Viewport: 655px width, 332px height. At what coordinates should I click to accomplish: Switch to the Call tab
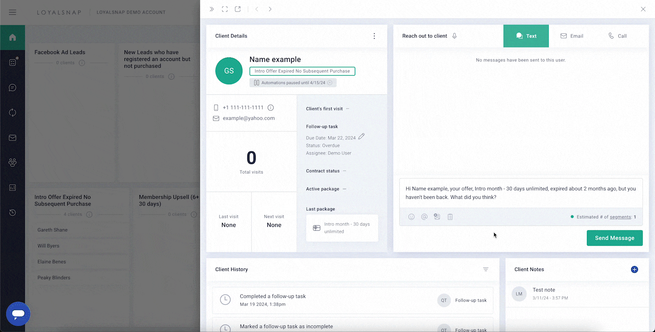tap(618, 36)
